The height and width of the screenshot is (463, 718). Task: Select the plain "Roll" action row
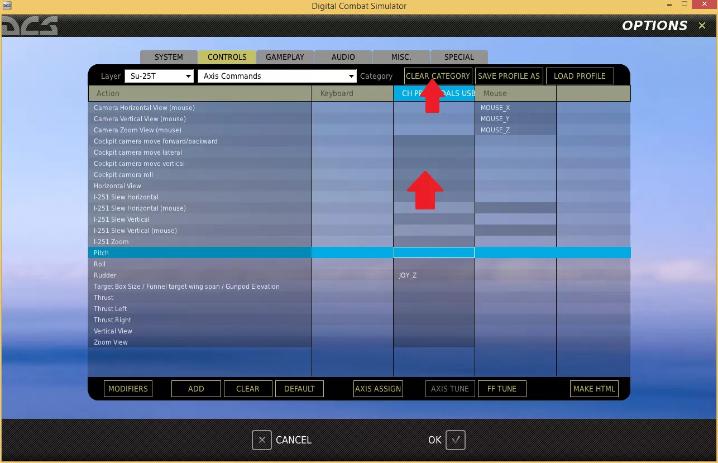[200, 264]
